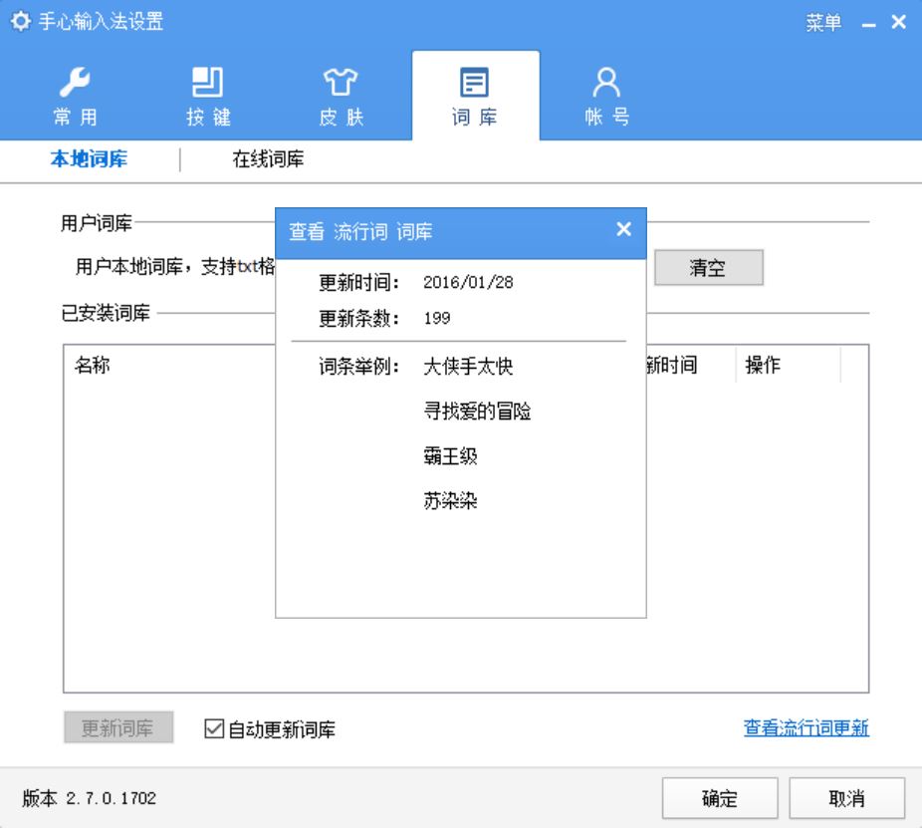Select the example entry 霸王级
922x828 pixels.
pos(450,456)
